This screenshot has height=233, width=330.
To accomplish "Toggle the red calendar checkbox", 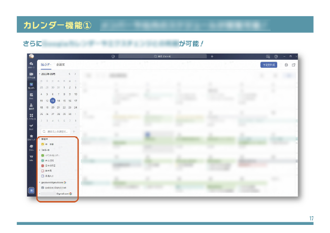I will pyautogui.click(x=43, y=165).
